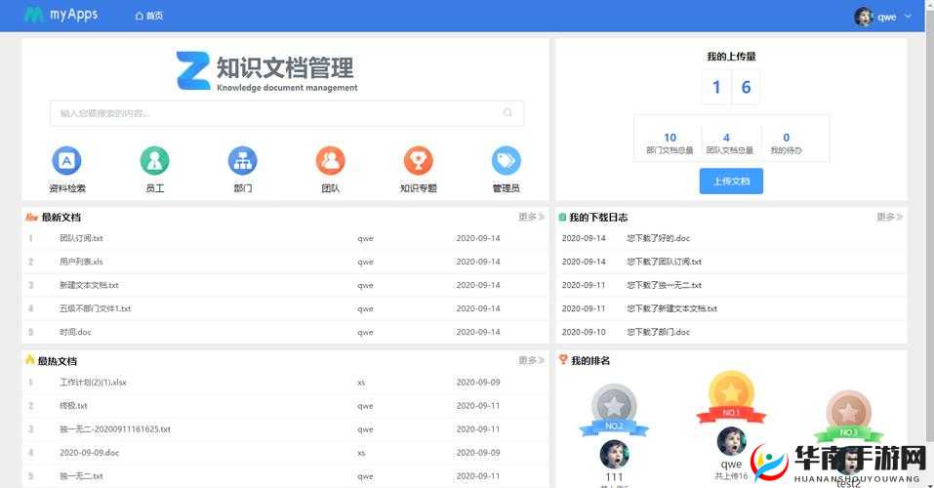Open 工作计划(2)(1).xlsx hot document
Viewport: 934px width, 488px height.
pos(93,383)
